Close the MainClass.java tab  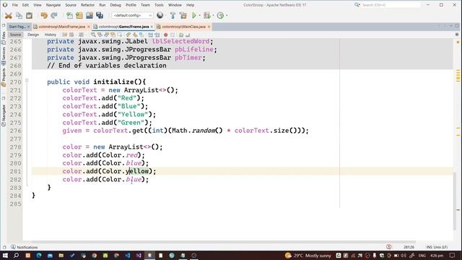[x=209, y=27]
